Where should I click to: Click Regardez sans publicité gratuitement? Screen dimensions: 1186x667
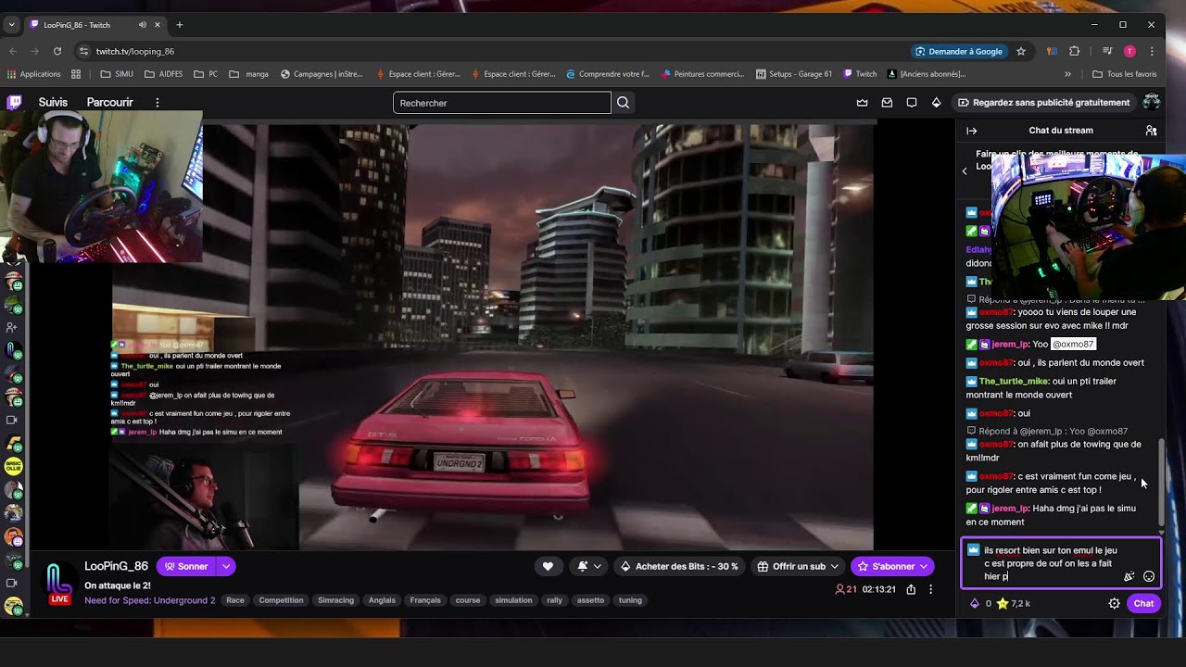pyautogui.click(x=1044, y=103)
